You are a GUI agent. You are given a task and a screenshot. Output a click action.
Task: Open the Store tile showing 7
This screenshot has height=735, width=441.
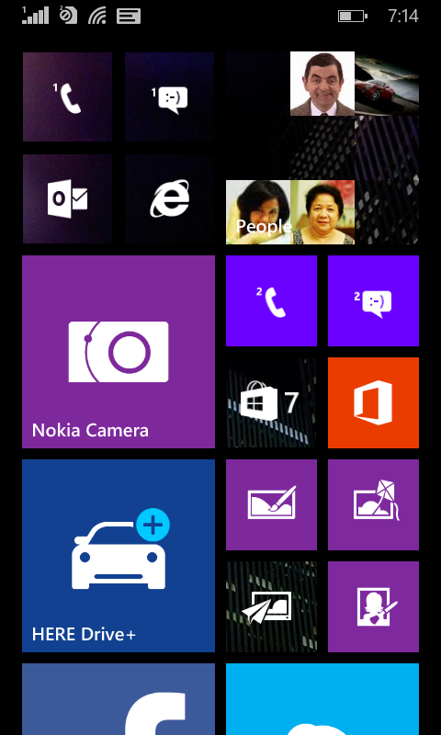[271, 402]
